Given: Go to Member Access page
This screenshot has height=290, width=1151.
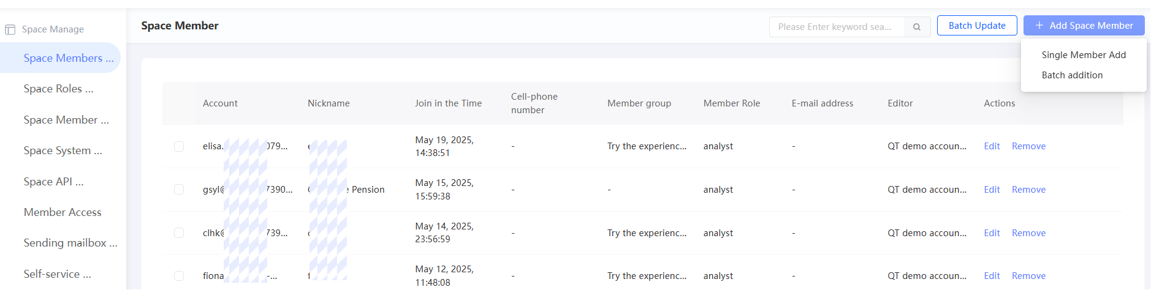Looking at the screenshot, I should pyautogui.click(x=63, y=212).
